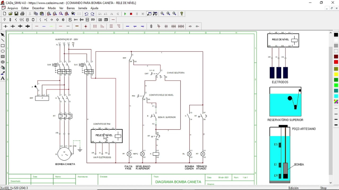Pause simulation with pause button
The image size is (339, 190).
click(137, 14)
